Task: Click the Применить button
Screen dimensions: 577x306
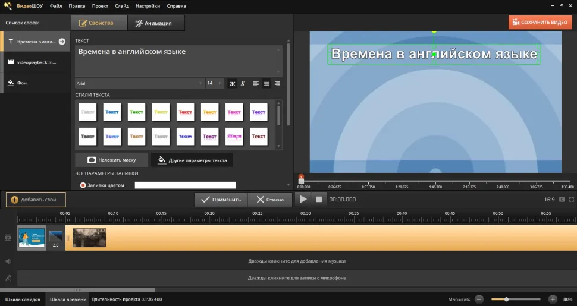Action: click(x=221, y=199)
